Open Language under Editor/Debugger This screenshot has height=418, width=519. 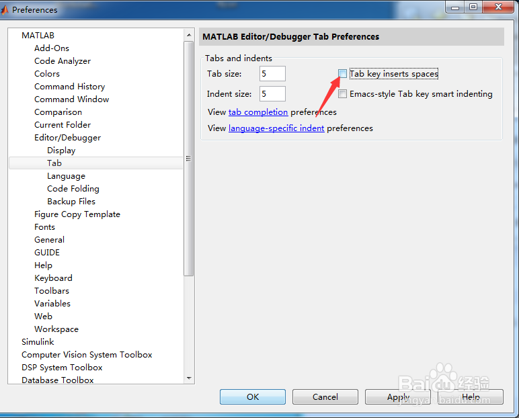(x=66, y=176)
